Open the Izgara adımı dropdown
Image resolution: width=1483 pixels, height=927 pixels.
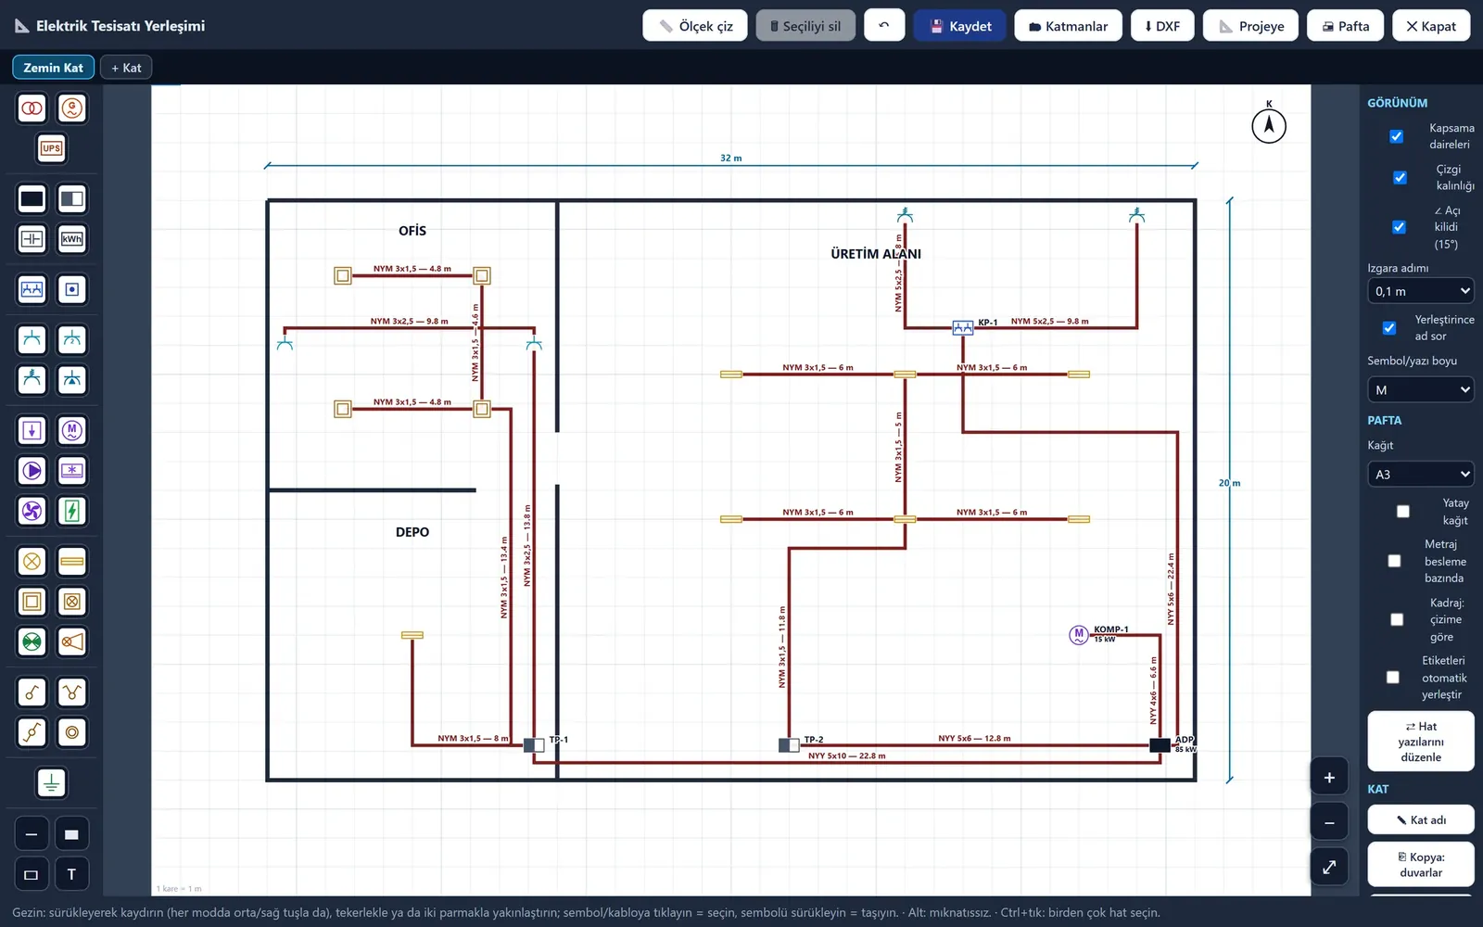[1421, 291]
